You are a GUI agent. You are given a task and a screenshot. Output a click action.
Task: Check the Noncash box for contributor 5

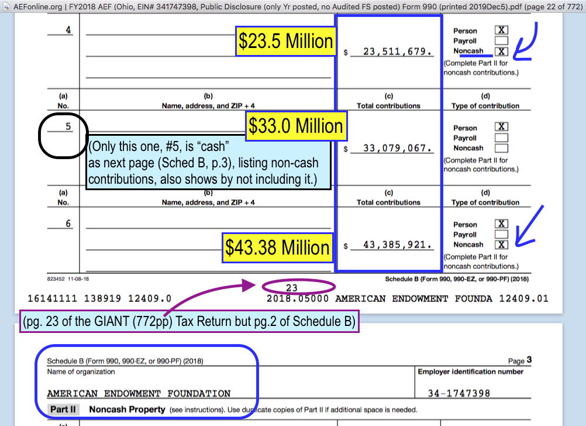click(501, 148)
